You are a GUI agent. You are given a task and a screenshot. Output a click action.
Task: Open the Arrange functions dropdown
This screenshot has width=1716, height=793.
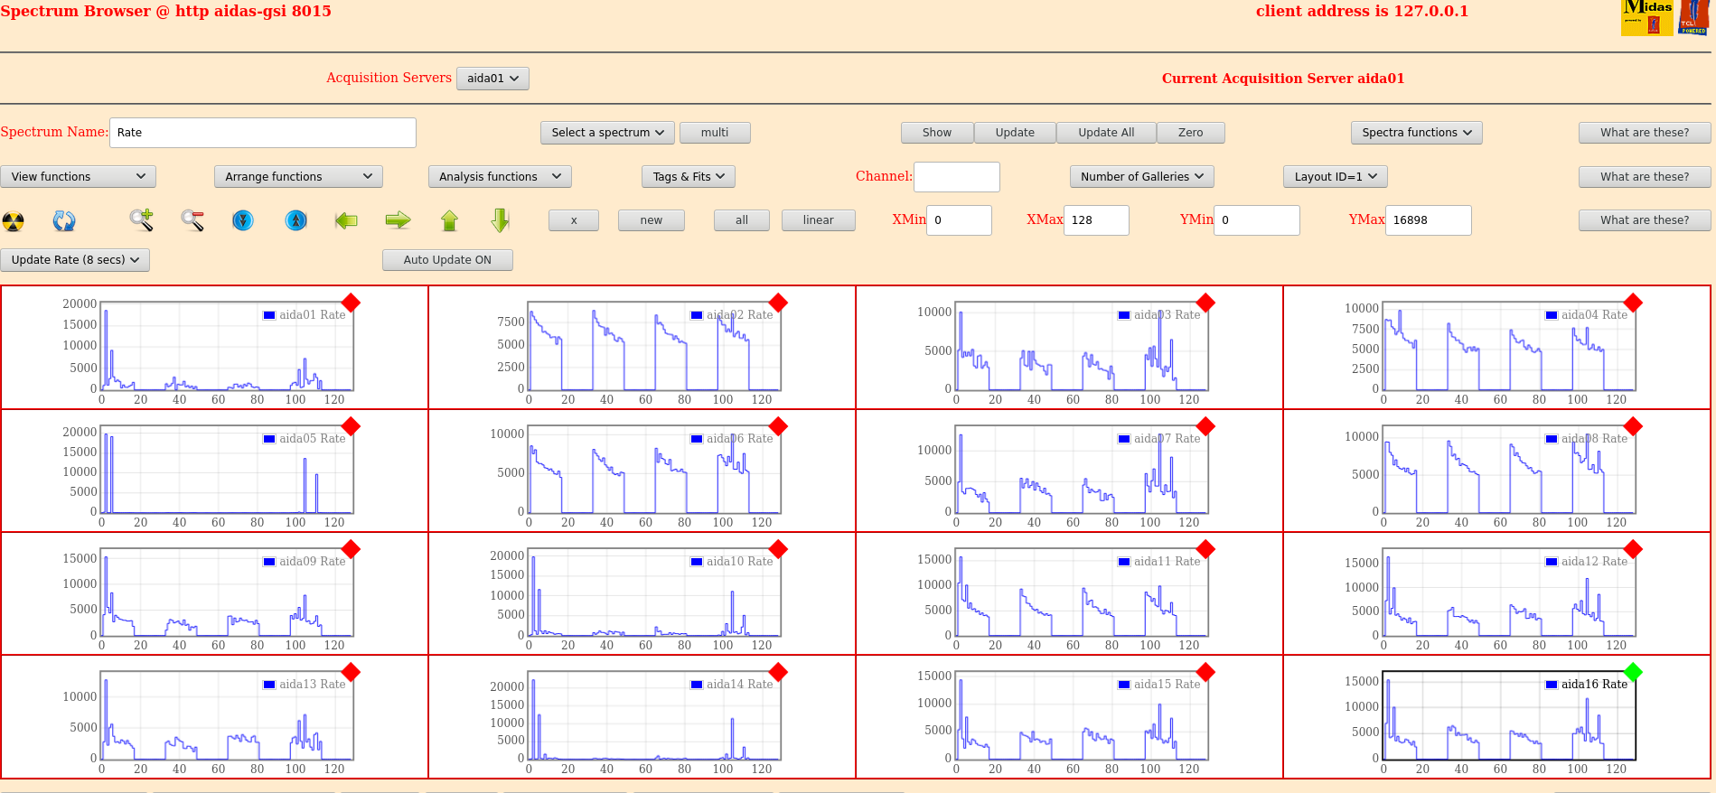coord(298,177)
